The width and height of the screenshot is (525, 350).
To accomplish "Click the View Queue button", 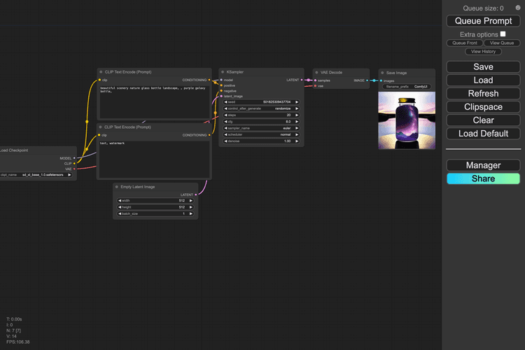I will (x=500, y=43).
